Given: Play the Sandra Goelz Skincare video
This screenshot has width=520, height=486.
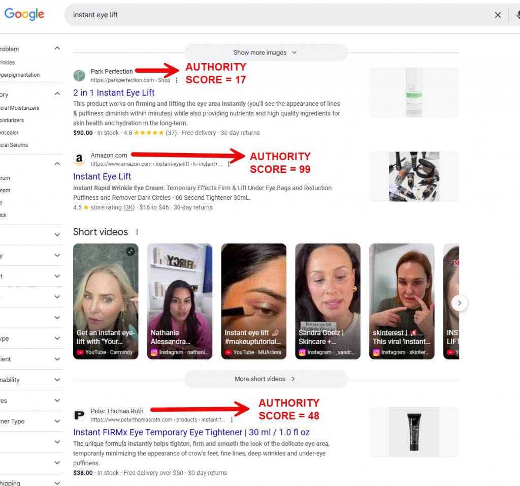Looking at the screenshot, I should (328, 301).
